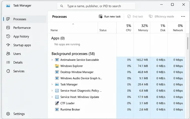Click the Windows Audio Device Graph name
190x119 pixels.
81,78
